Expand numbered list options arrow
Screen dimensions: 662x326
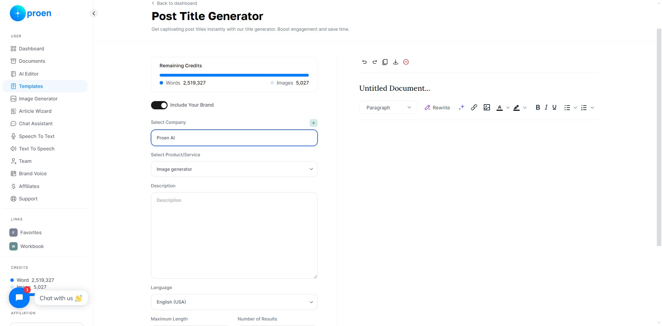tap(592, 108)
